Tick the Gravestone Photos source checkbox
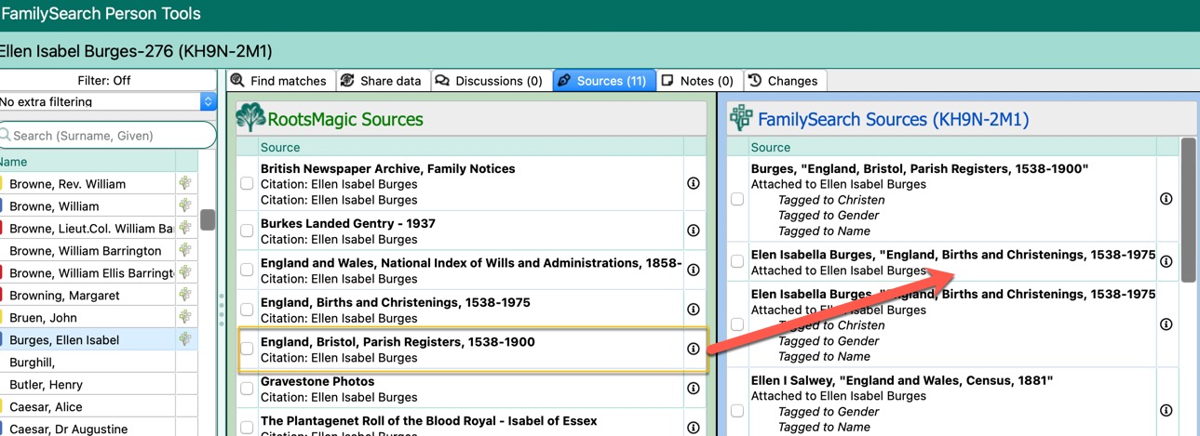The height and width of the screenshot is (436, 1200). [x=247, y=389]
